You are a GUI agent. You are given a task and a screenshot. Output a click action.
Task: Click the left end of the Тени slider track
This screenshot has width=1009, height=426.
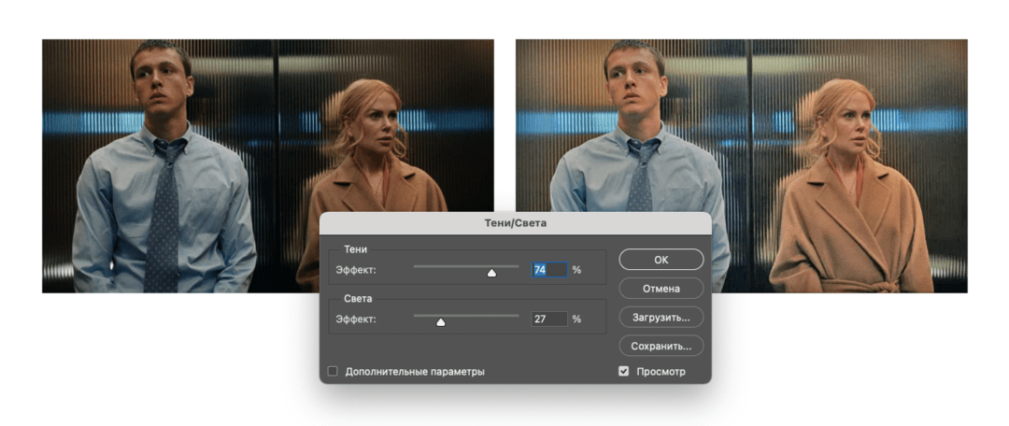[417, 266]
